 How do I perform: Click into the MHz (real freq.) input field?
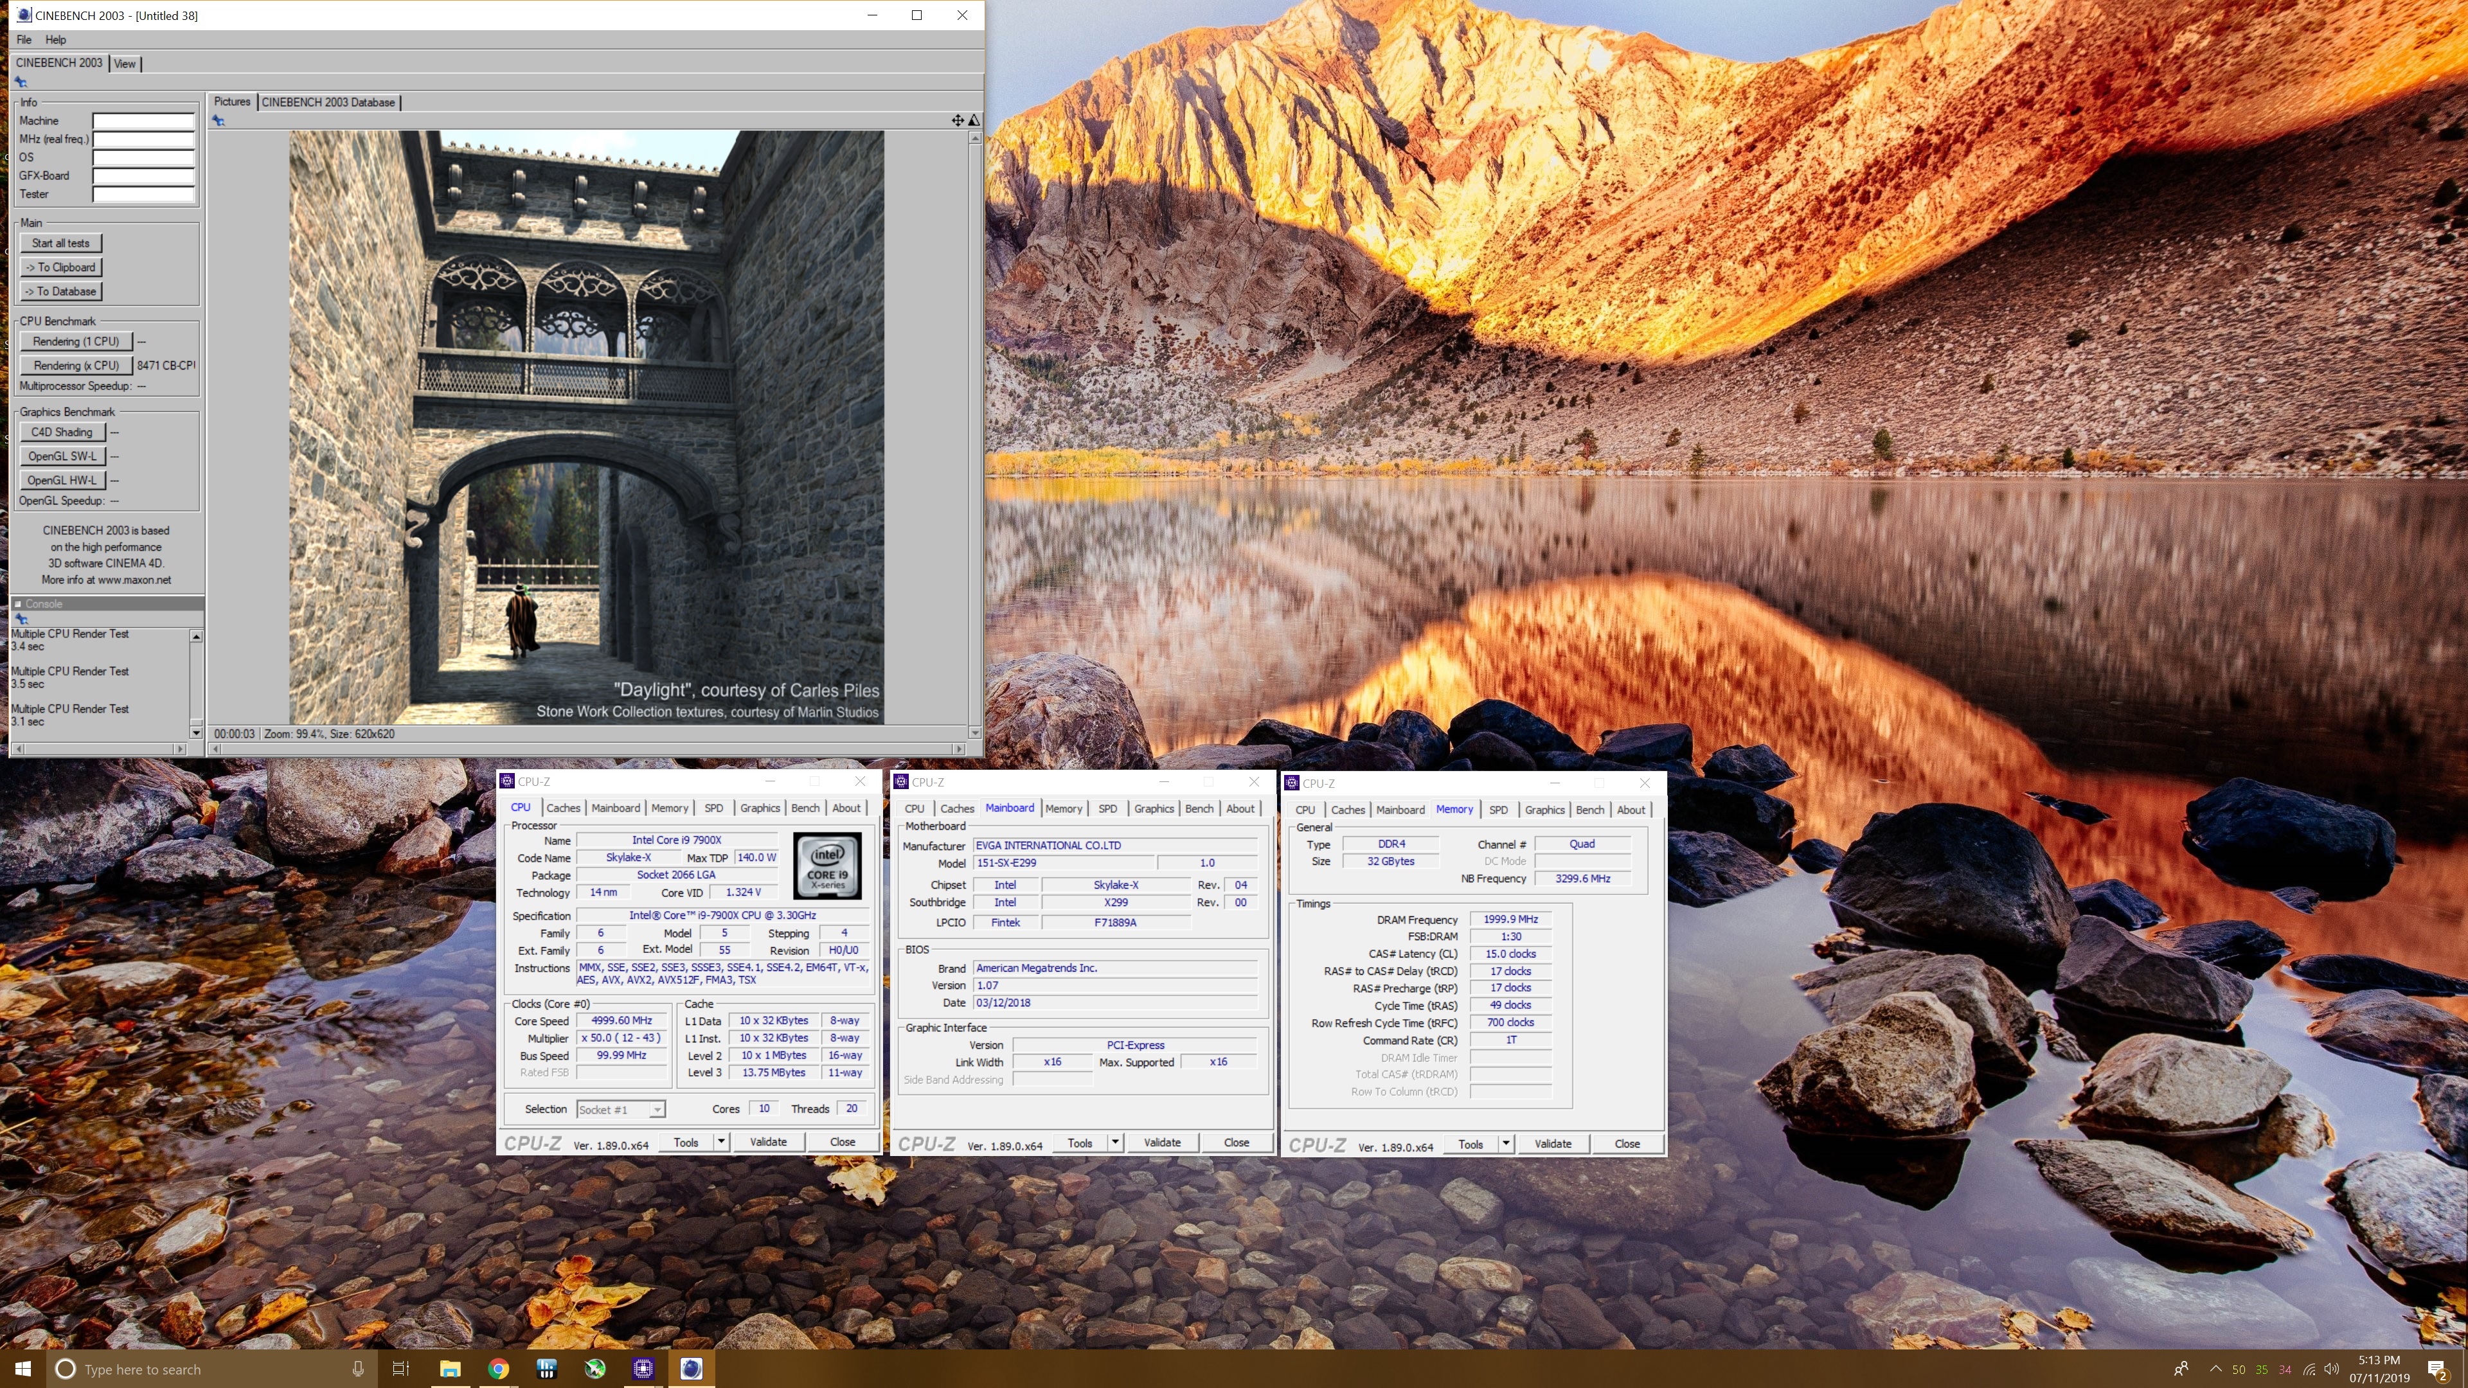[x=144, y=139]
